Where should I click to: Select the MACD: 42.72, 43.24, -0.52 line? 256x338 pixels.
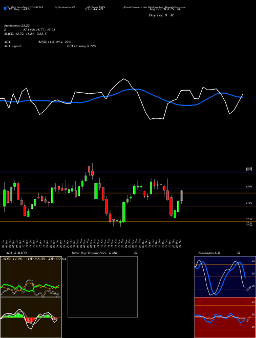pos(26,34)
